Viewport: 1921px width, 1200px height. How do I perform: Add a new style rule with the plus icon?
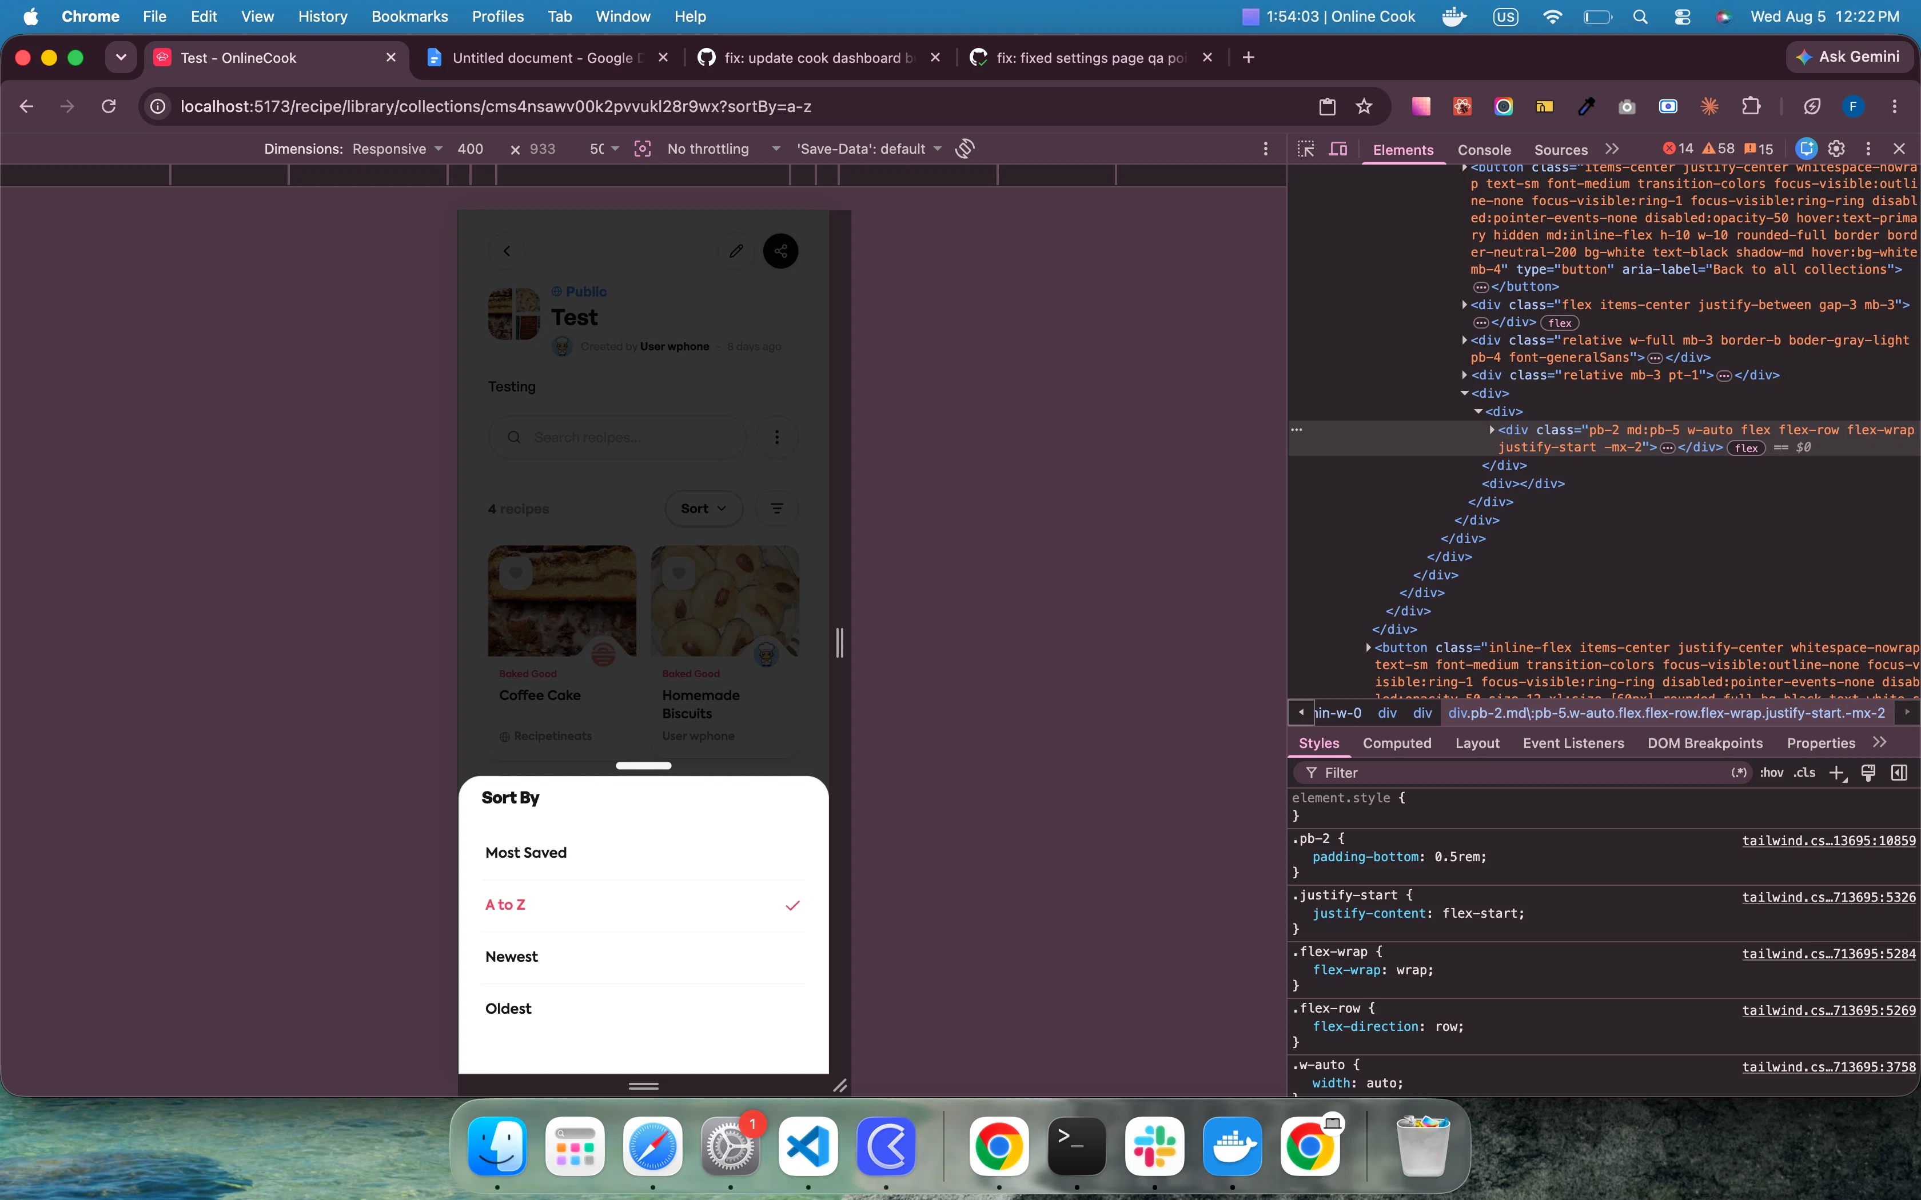point(1837,773)
